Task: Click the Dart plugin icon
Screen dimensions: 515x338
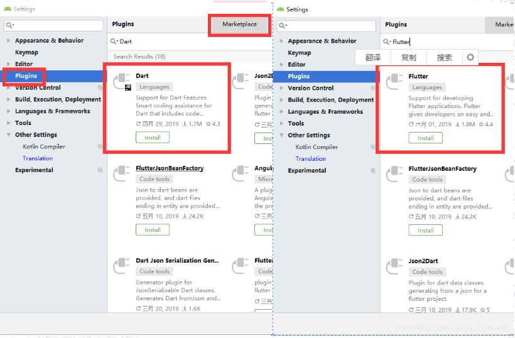Action: 122,82
